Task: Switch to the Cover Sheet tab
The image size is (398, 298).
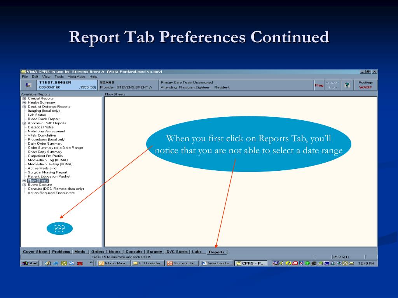Action: [x=35, y=251]
